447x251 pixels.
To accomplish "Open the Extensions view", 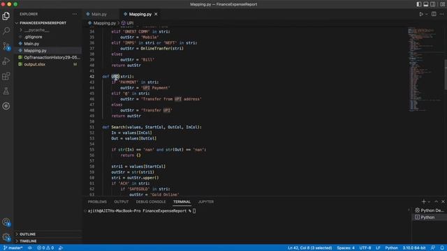I will tap(6, 76).
